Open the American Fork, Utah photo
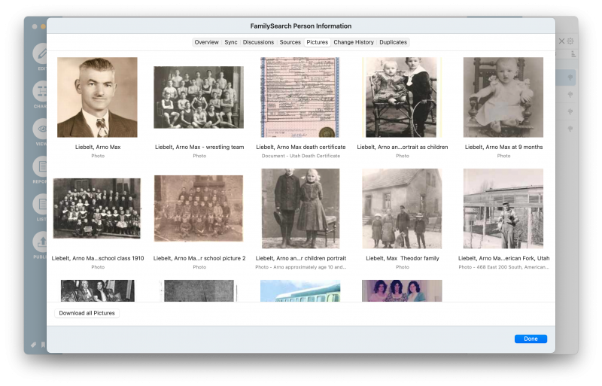 pos(503,208)
